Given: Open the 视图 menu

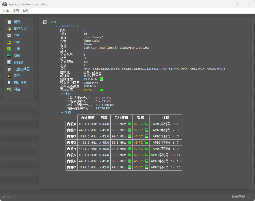Looking at the screenshot, I should 16,11.
